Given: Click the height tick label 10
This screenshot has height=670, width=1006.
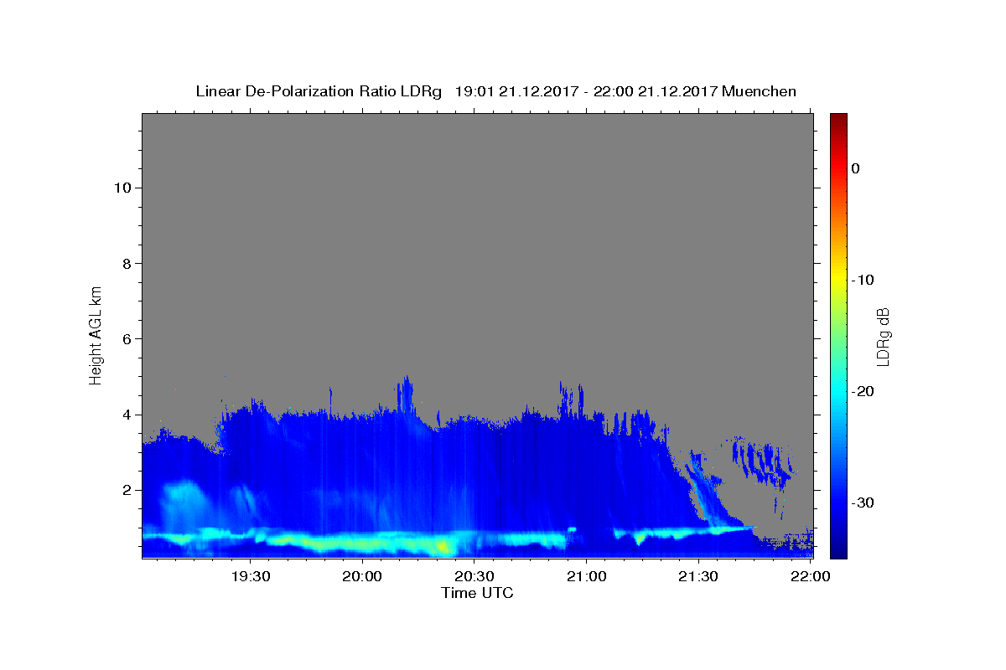Looking at the screenshot, I should pyautogui.click(x=124, y=188).
